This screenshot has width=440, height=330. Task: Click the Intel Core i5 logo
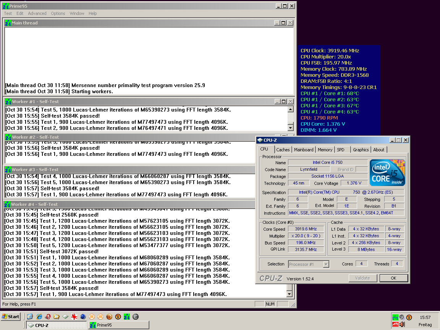point(387,173)
